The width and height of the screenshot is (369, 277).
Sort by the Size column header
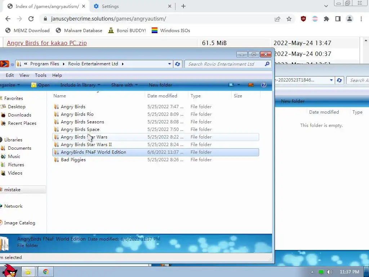click(x=246, y=96)
